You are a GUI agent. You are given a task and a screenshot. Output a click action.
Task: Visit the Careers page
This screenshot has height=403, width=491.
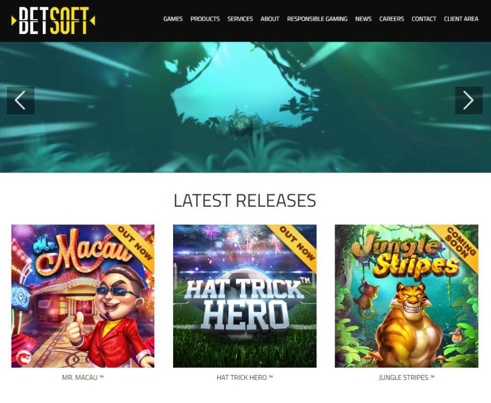click(x=391, y=19)
